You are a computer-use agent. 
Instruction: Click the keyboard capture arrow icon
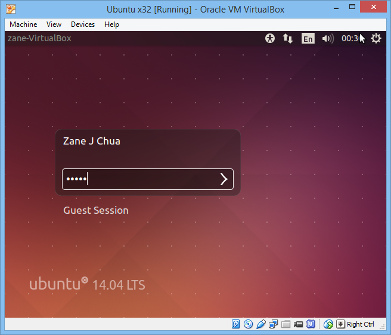click(x=340, y=324)
